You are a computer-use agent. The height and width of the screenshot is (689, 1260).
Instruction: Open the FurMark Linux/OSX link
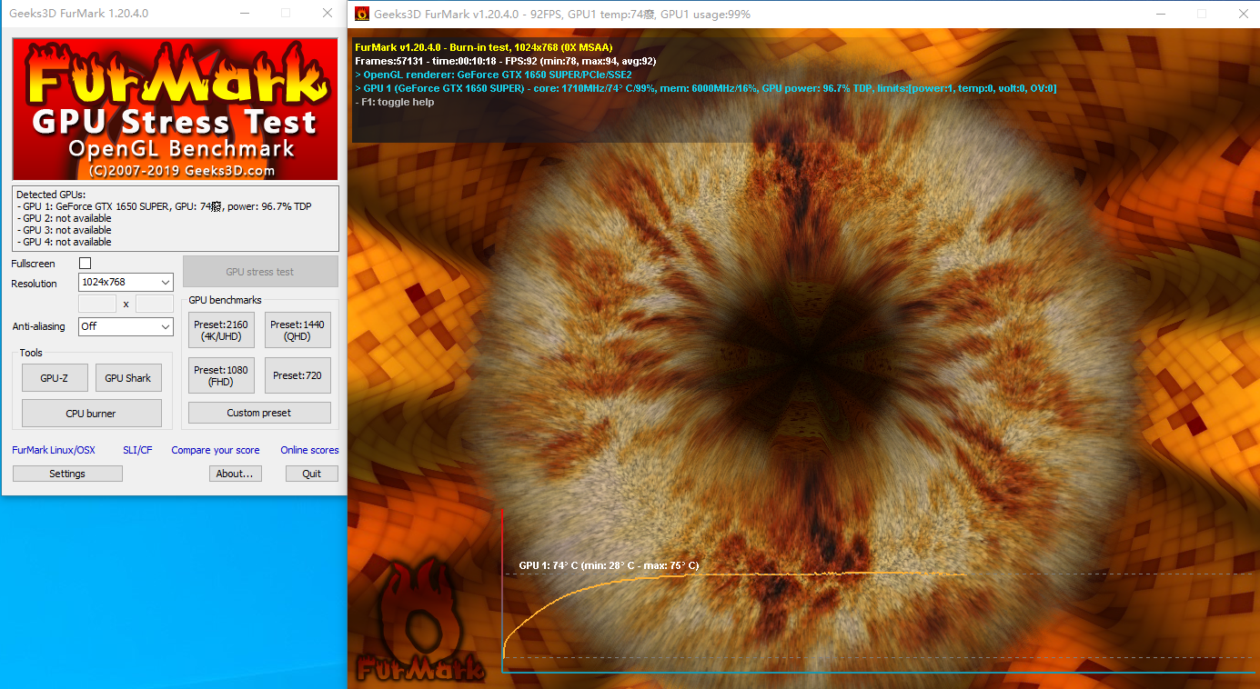point(54,450)
